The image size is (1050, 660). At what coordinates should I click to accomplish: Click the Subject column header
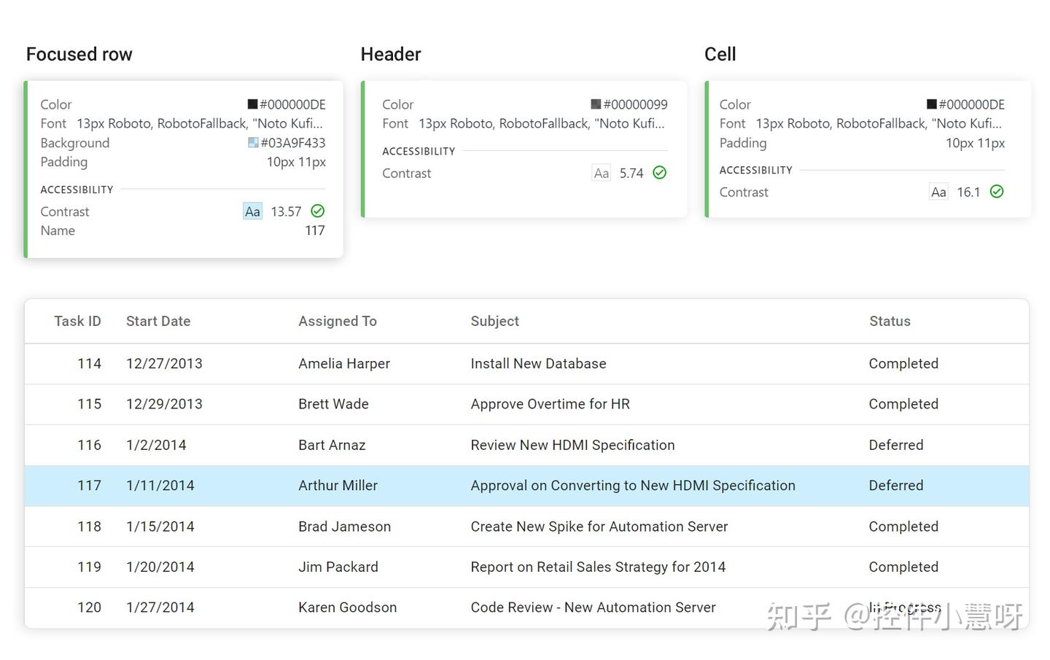tap(495, 322)
